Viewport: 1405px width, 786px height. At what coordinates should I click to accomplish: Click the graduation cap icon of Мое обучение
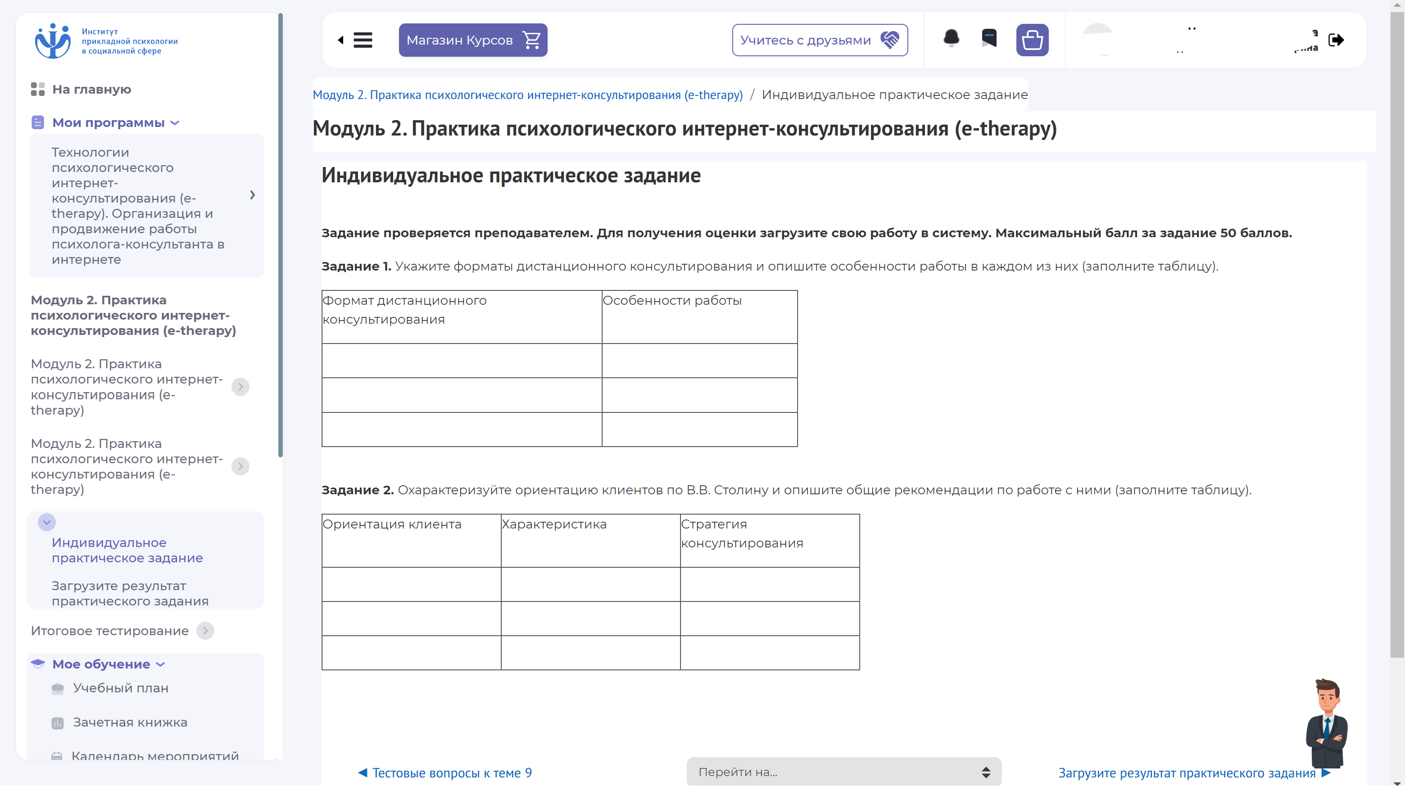point(38,664)
